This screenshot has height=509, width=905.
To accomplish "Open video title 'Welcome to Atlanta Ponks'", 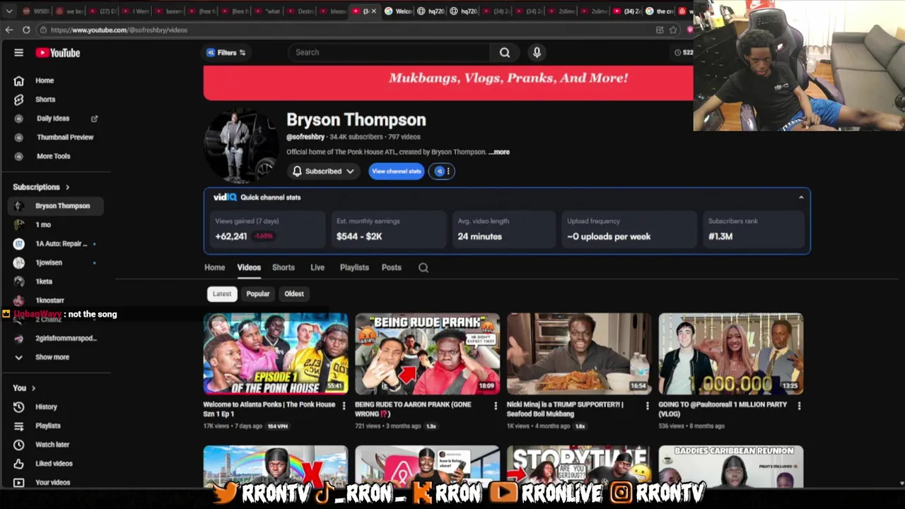I will click(x=269, y=409).
